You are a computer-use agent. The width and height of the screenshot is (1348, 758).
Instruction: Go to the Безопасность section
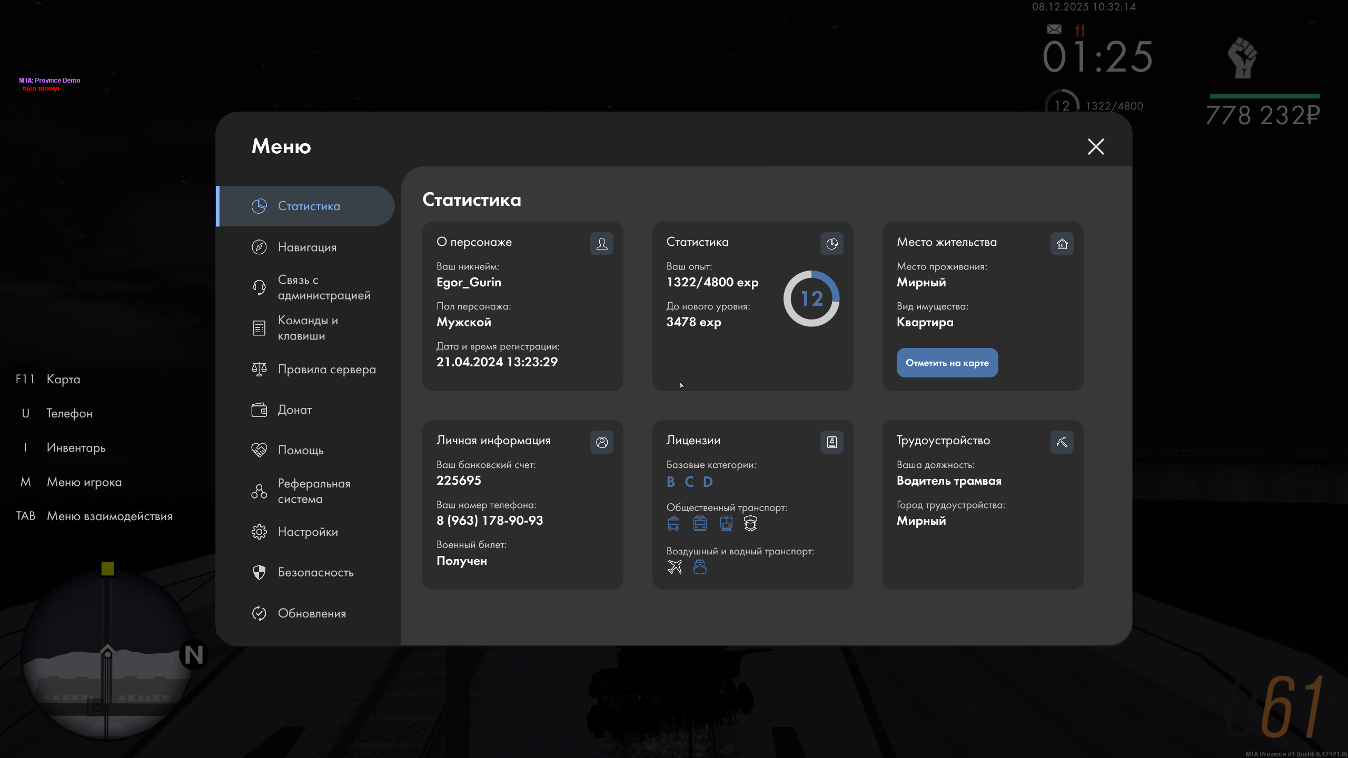pyautogui.click(x=315, y=572)
